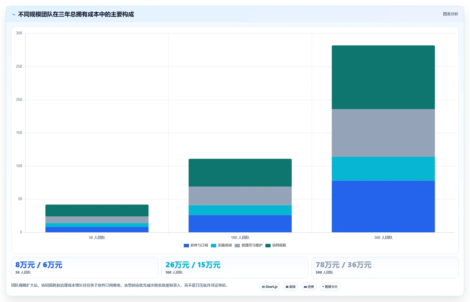The image size is (470, 302).
Task: Select the 8万元 / 6万元 data card
Action: click(x=85, y=268)
